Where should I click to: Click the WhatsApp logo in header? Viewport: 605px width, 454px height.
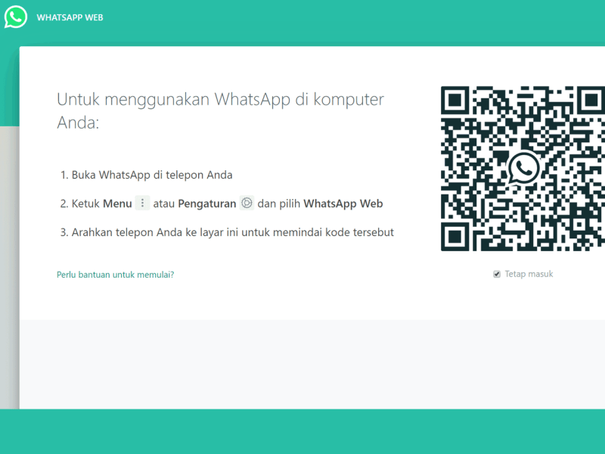(16, 17)
